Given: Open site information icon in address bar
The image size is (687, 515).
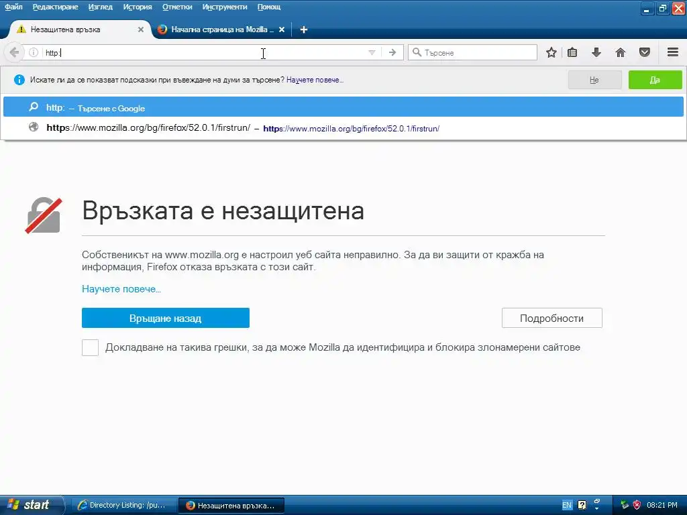Looking at the screenshot, I should pos(34,52).
